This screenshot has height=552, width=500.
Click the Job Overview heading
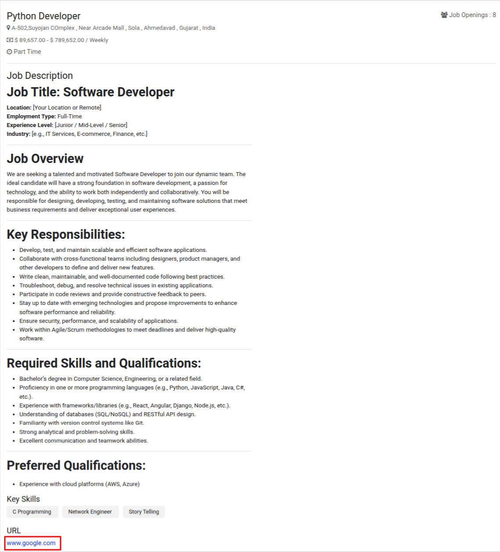45,159
